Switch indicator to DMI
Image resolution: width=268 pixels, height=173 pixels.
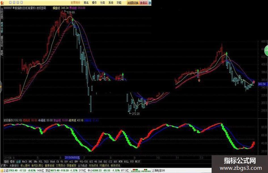(x=30, y=162)
